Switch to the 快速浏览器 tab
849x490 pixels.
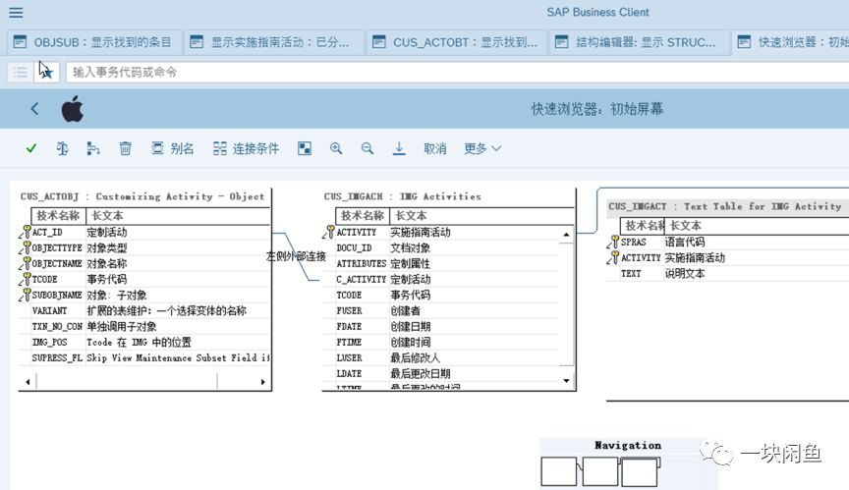pos(792,42)
